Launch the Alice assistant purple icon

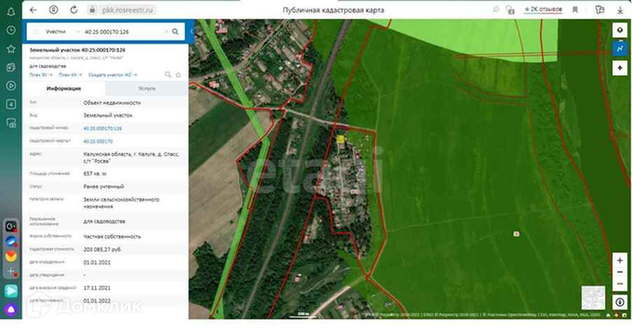(x=11, y=310)
